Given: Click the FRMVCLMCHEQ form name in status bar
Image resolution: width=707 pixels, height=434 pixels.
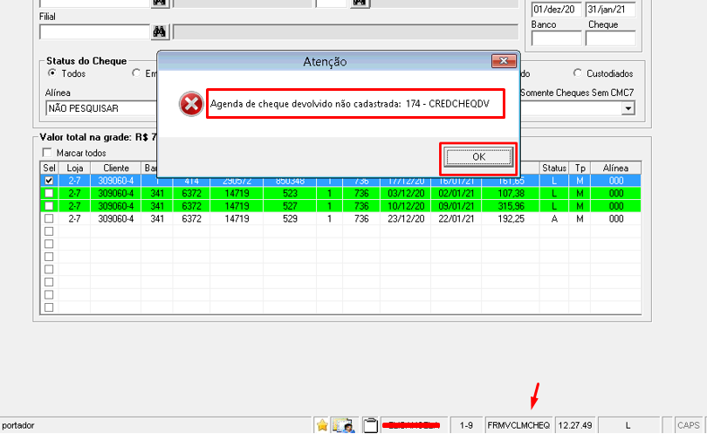Looking at the screenshot, I should tap(518, 425).
